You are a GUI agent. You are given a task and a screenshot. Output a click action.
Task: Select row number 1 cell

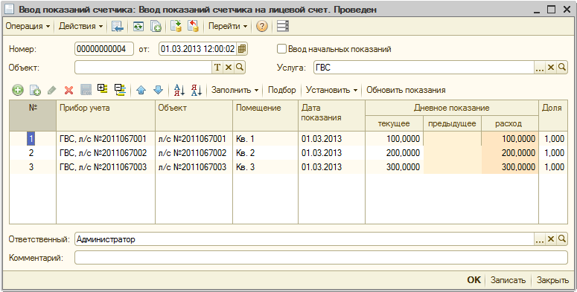[x=32, y=139]
